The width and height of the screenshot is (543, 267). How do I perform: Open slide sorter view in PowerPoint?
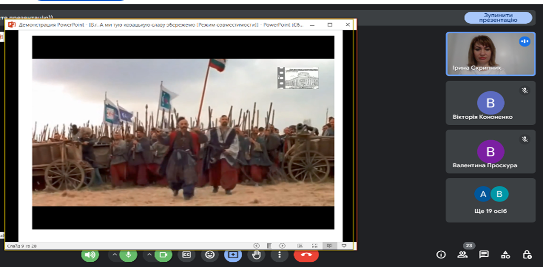tap(315, 246)
